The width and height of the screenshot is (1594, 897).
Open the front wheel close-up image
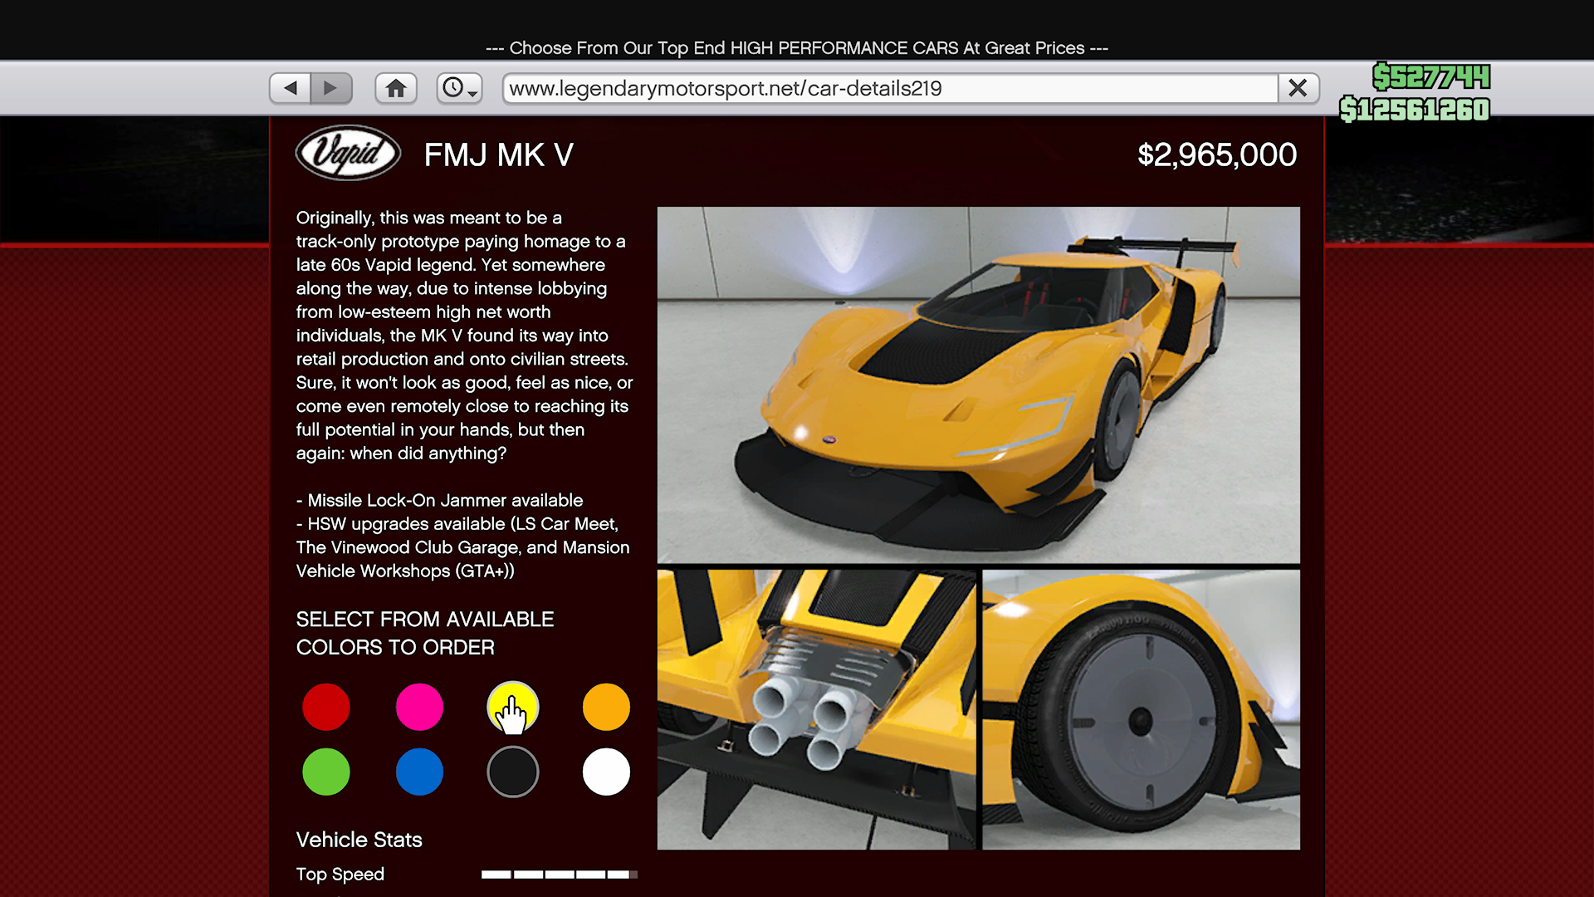[x=1141, y=709]
